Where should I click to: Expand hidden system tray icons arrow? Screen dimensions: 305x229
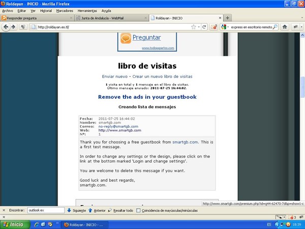pyautogui.click(x=277, y=224)
